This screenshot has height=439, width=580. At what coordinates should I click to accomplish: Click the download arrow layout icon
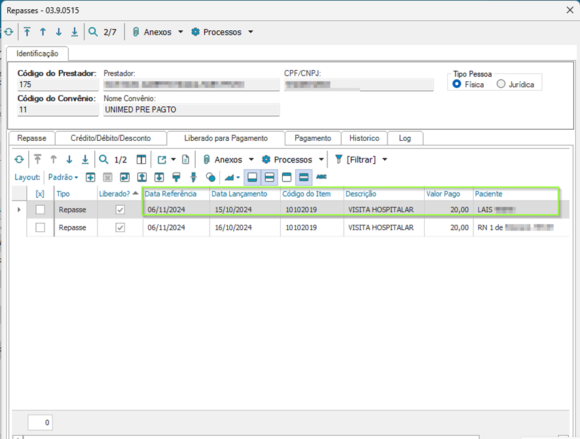click(159, 178)
